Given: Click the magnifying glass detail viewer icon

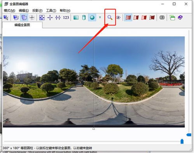Looking at the screenshot, I should click(110, 18).
